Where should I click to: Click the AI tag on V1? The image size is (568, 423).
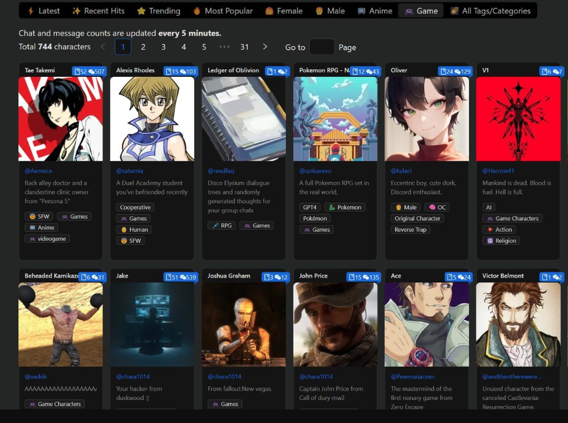489,207
